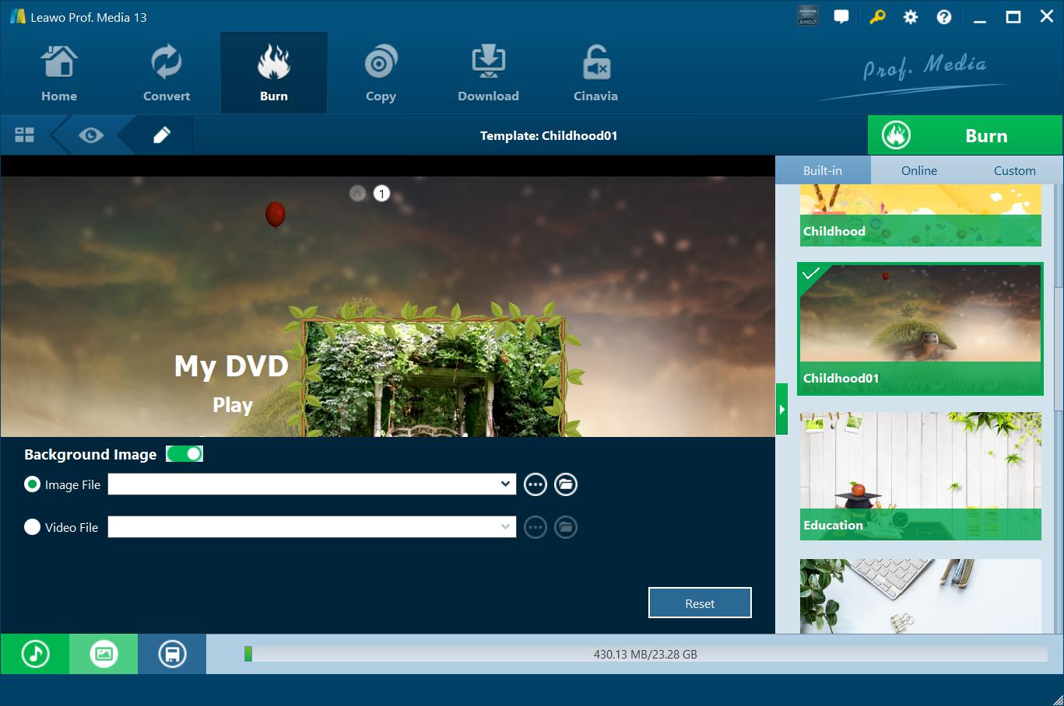Click the save template disk icon
The height and width of the screenshot is (706, 1064).
(x=172, y=654)
